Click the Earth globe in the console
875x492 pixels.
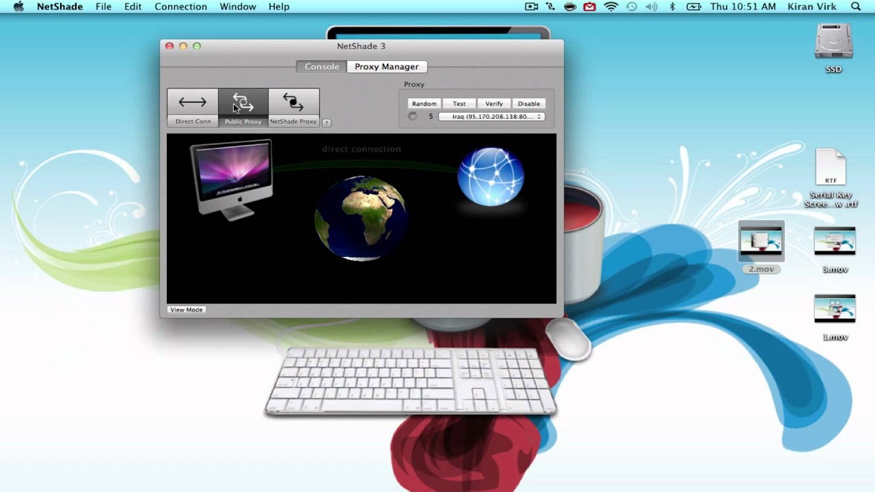360,218
